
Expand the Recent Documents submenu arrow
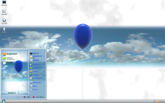(x=44, y=57)
